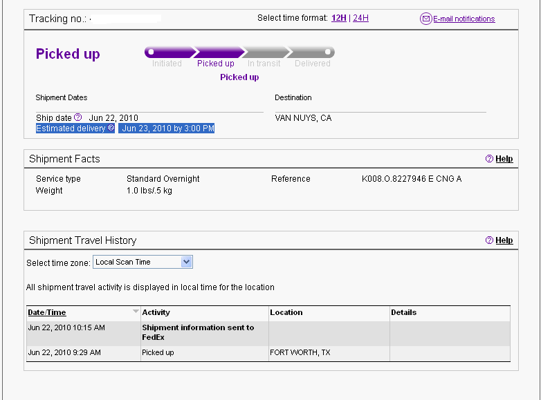
Task: Click the starting dot on the progress bar
Action: coord(151,52)
